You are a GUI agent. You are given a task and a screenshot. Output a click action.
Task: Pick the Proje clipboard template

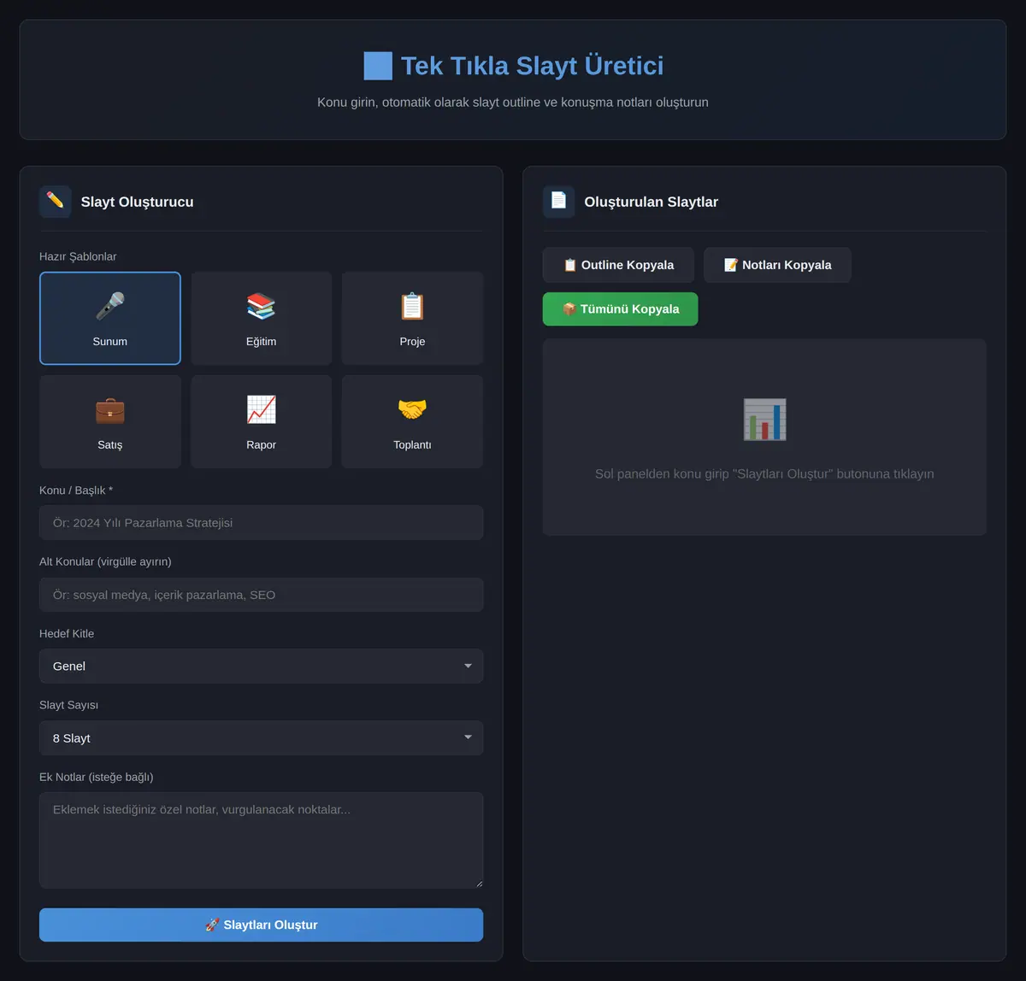(412, 318)
